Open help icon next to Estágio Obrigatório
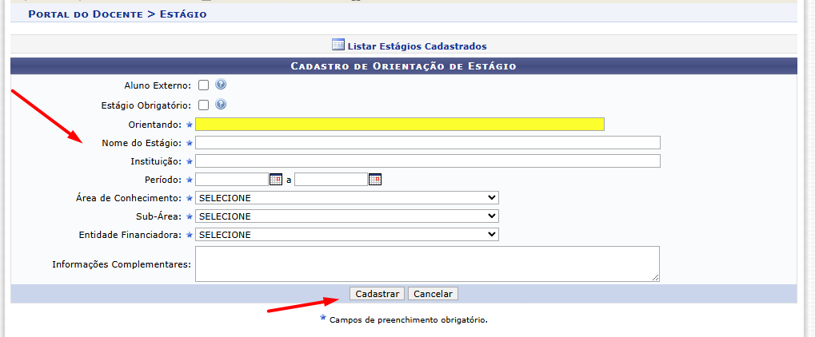 tap(221, 105)
